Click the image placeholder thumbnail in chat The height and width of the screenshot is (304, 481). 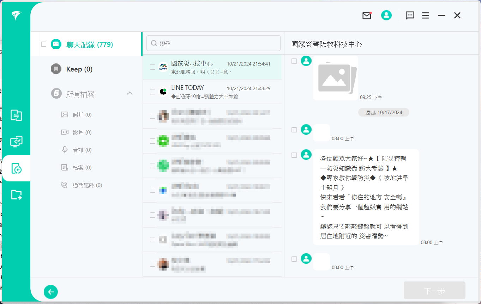(x=336, y=78)
